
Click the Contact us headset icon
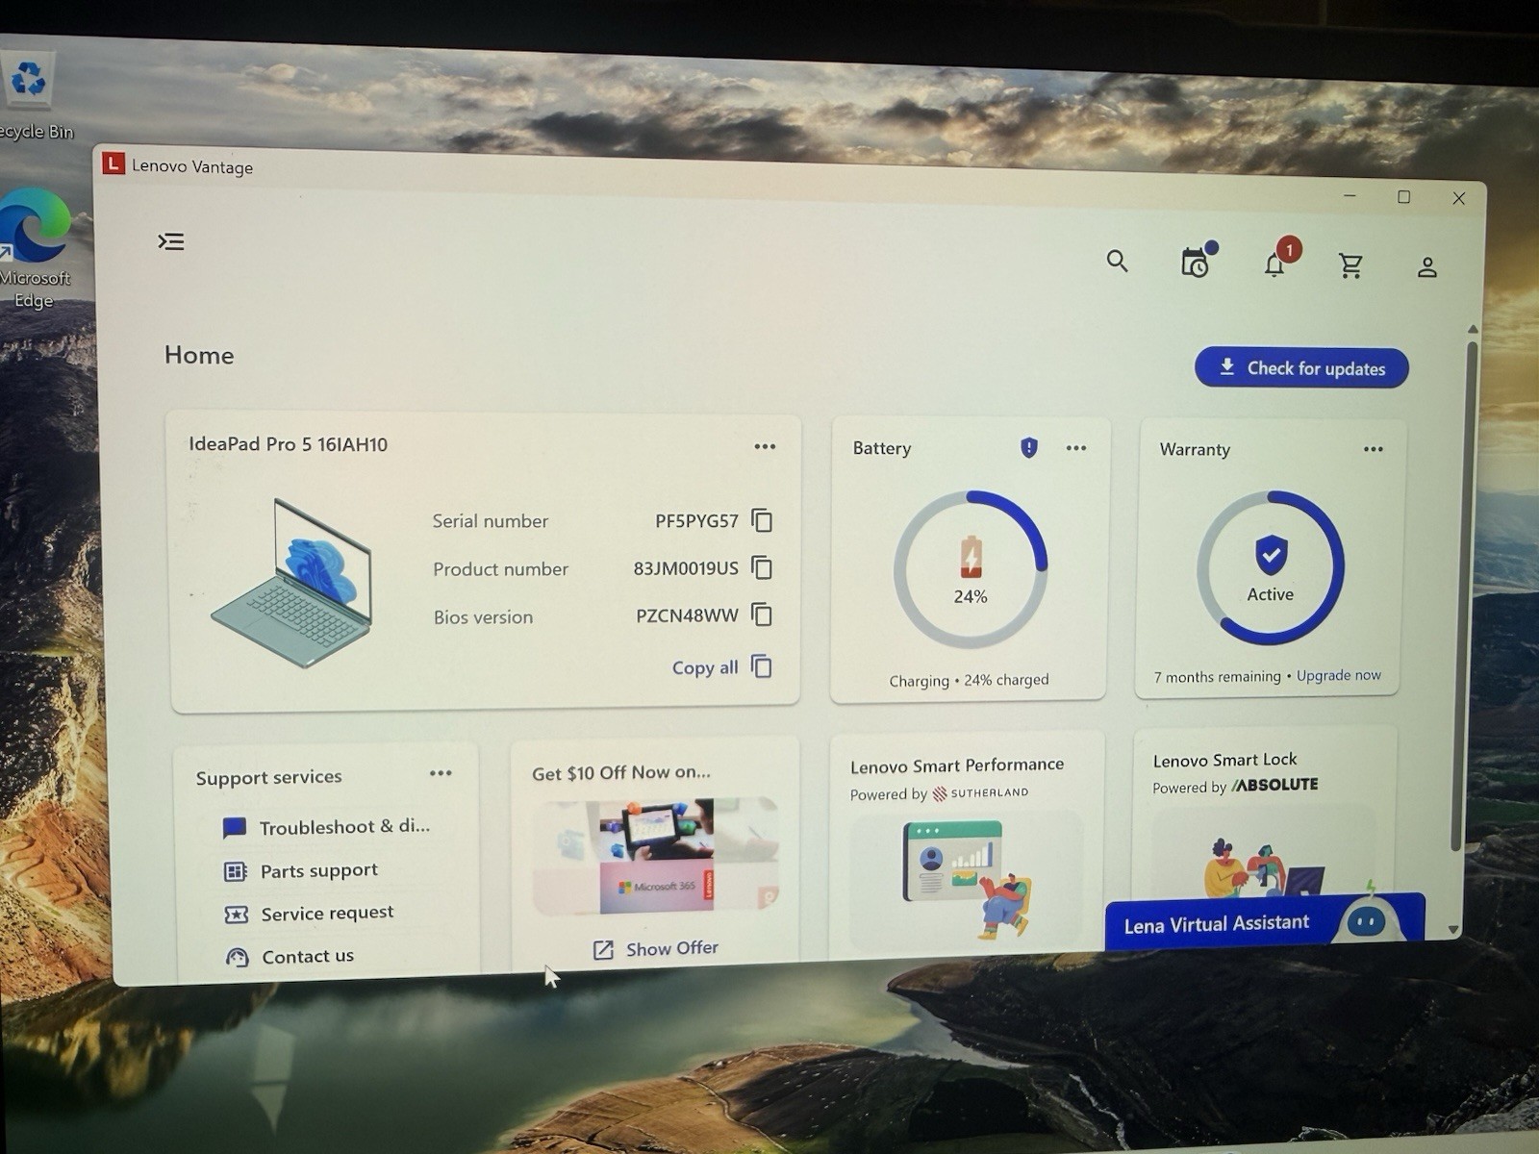point(237,957)
